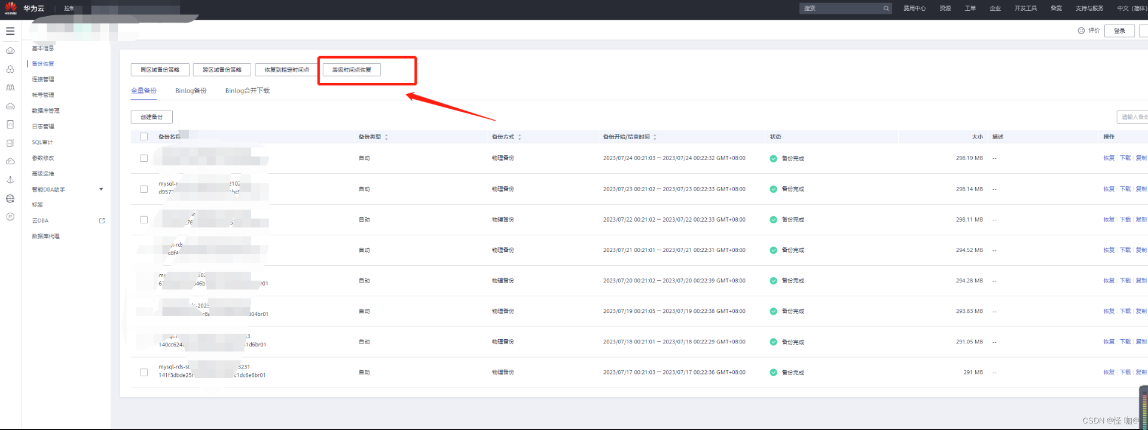This screenshot has height=430, width=1148.
Task: Open 开发工具 in the top navigation
Action: [1025, 8]
